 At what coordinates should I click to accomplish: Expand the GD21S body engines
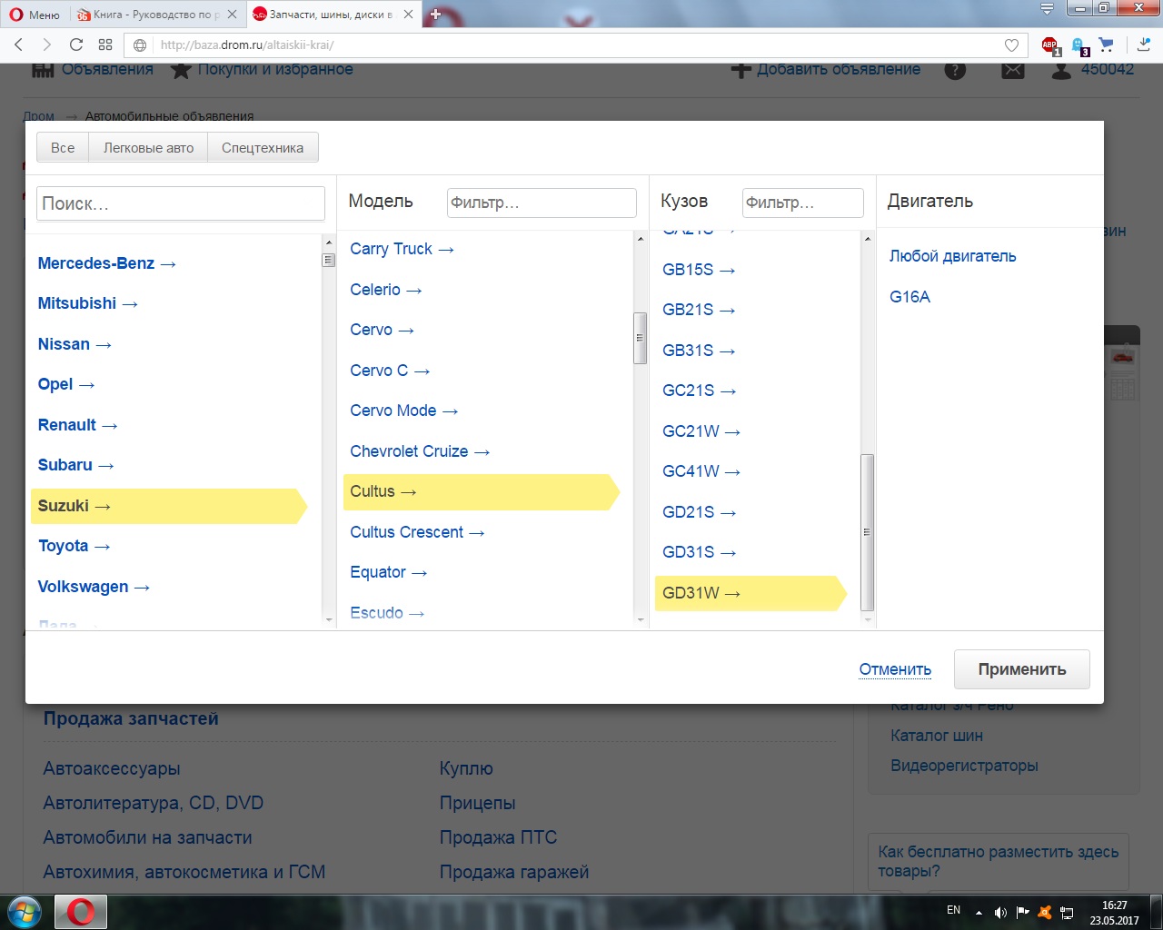point(699,512)
